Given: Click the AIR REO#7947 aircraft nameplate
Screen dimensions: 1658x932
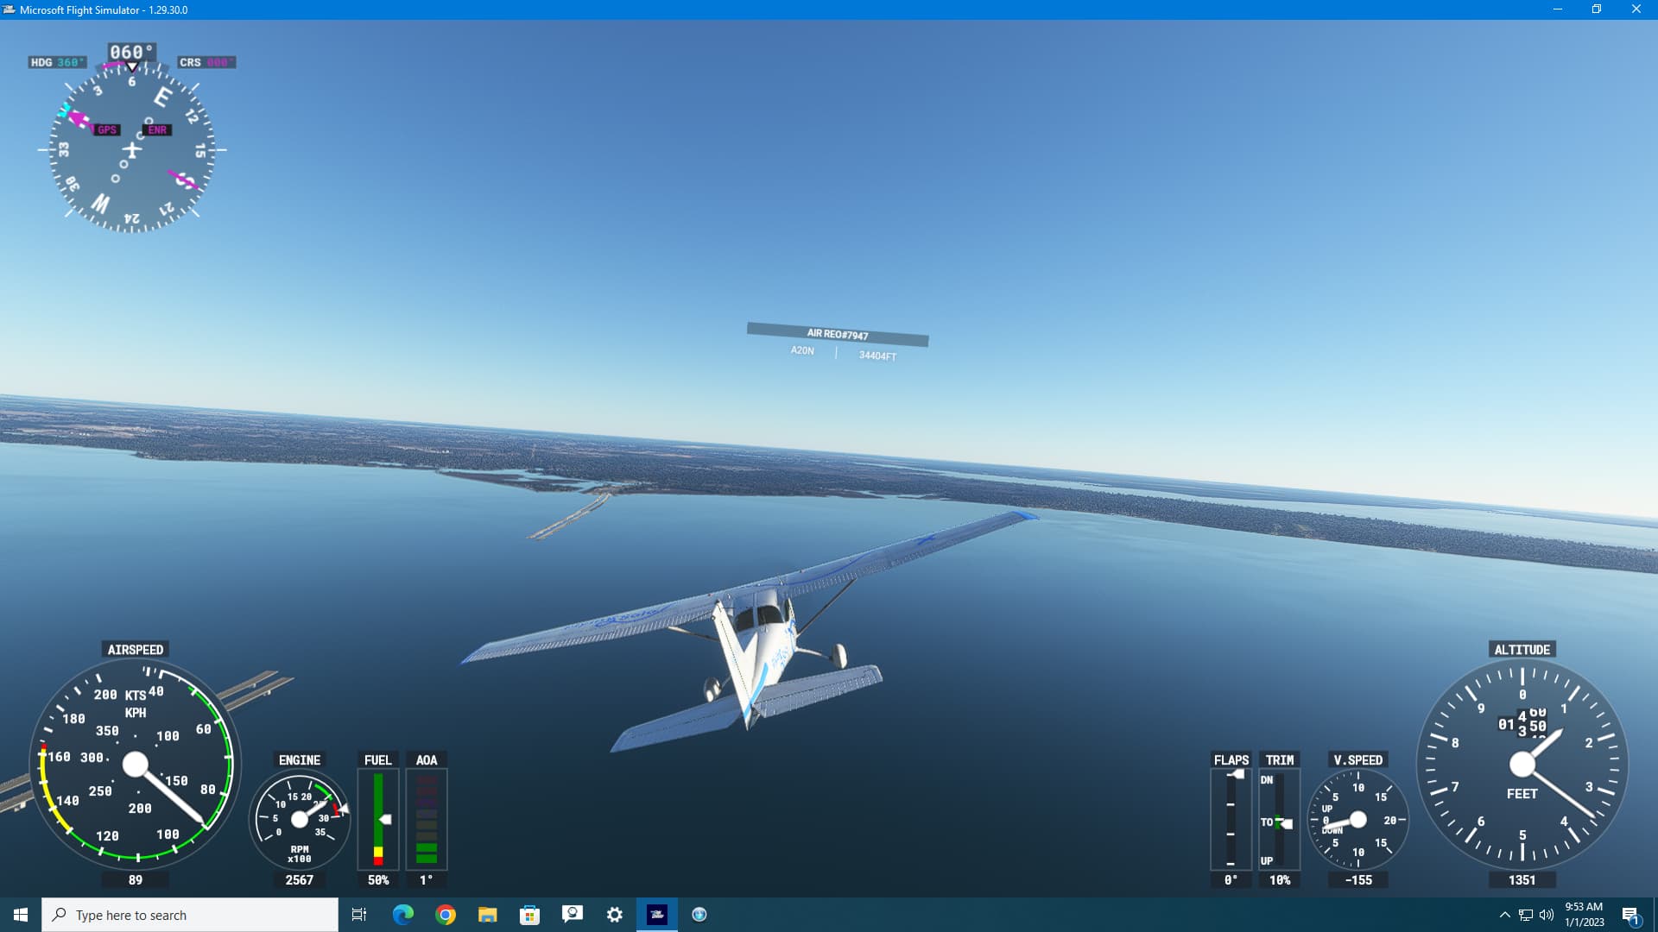Looking at the screenshot, I should point(838,334).
